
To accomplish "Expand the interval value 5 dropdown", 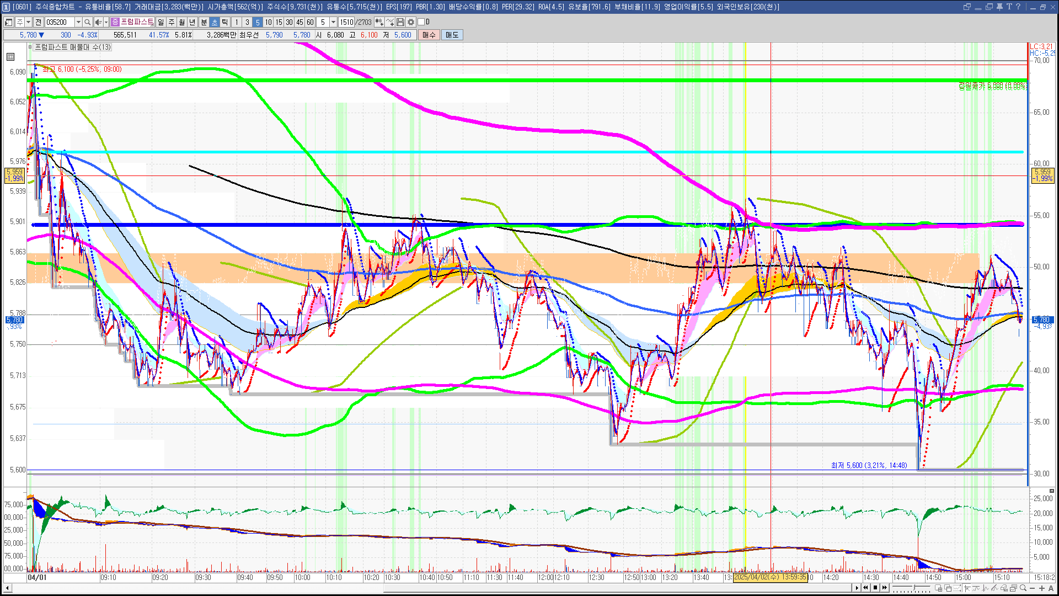I will pos(333,22).
